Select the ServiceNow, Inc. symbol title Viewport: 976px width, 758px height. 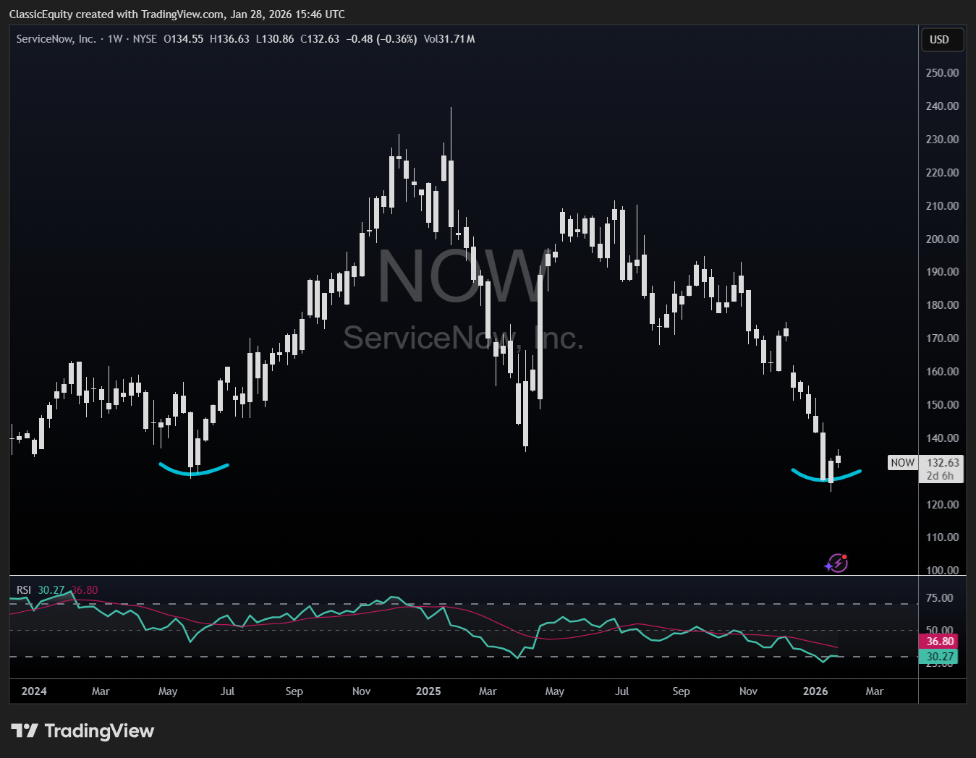[x=56, y=39]
